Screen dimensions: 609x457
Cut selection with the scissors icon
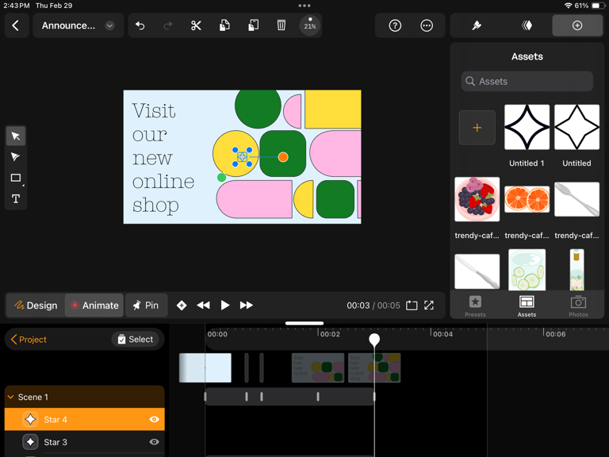click(x=196, y=25)
